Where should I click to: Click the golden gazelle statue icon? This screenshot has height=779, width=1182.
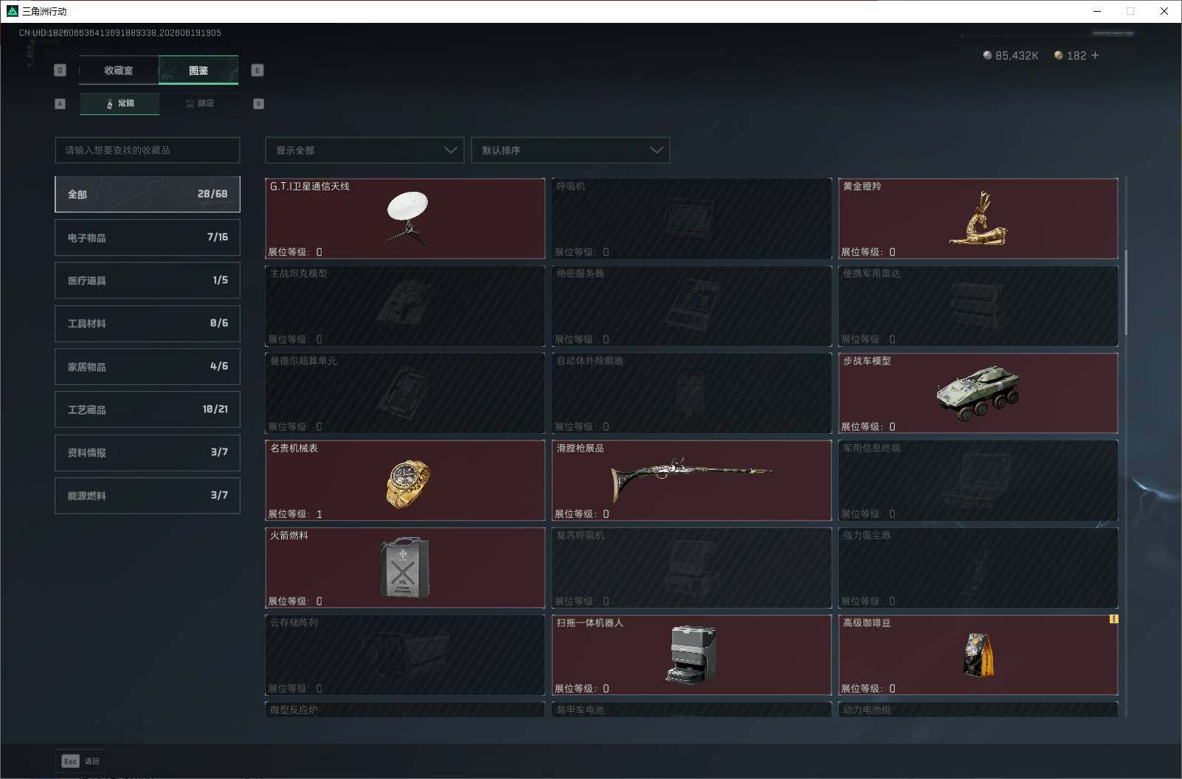click(x=978, y=218)
